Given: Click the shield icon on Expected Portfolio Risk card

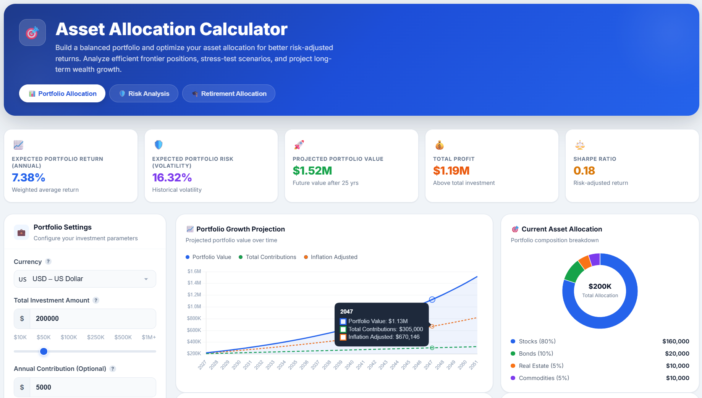Looking at the screenshot, I should (159, 145).
